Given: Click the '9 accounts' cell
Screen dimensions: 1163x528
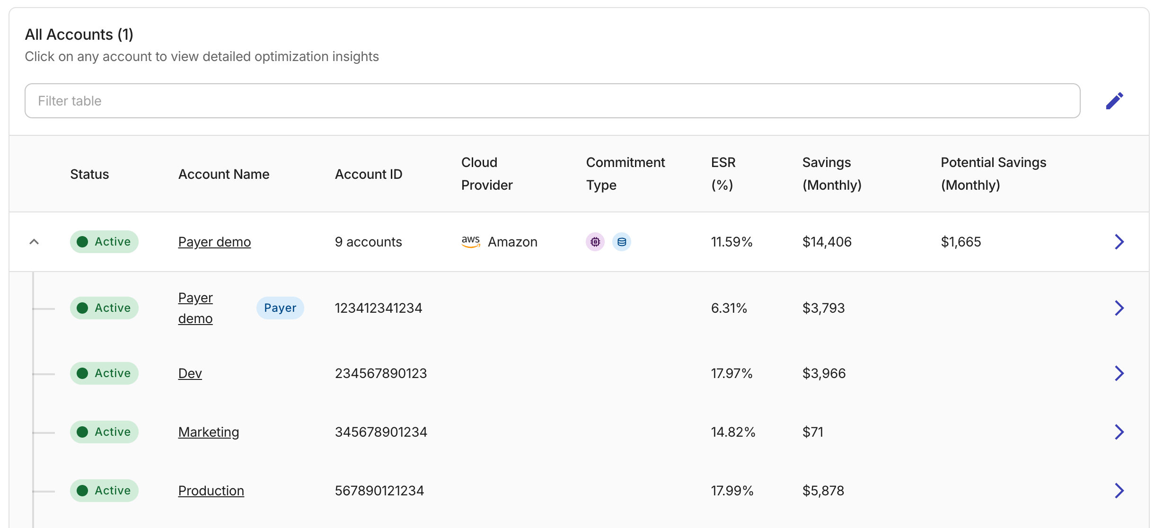Looking at the screenshot, I should tap(368, 242).
